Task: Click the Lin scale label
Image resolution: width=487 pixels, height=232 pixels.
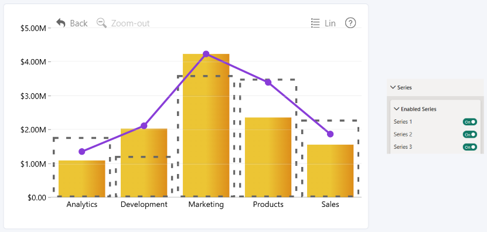Action: click(x=330, y=23)
